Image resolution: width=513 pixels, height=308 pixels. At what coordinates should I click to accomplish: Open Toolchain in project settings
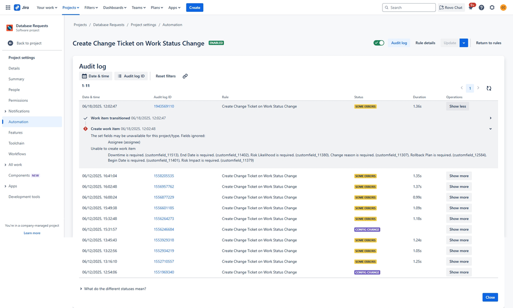[x=16, y=143]
